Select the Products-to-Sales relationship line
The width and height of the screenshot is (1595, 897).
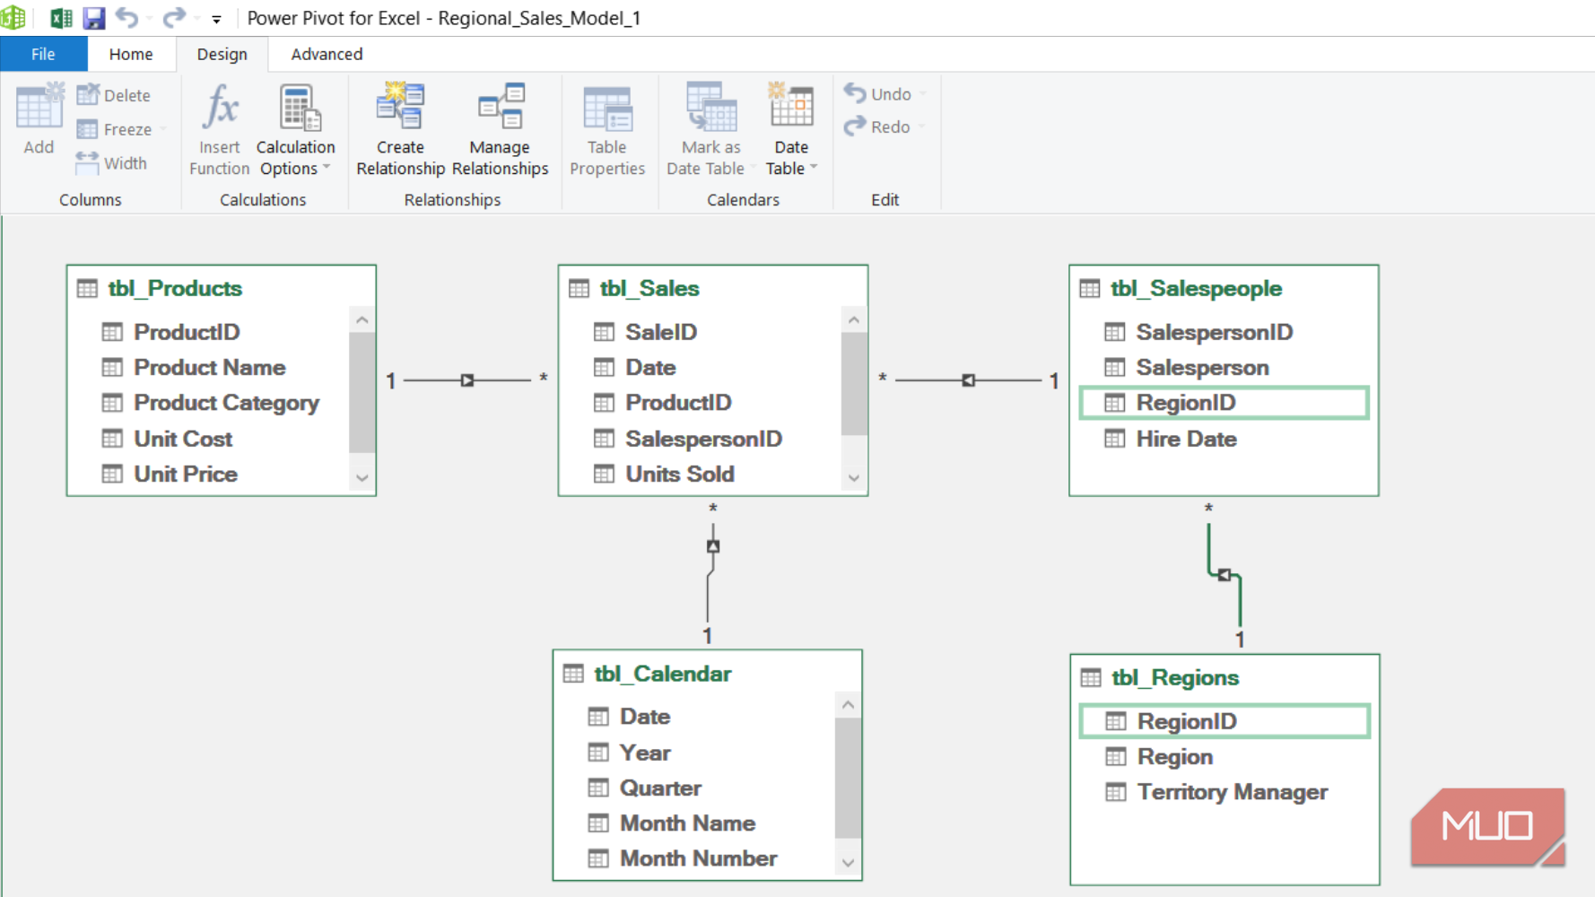[x=467, y=380]
